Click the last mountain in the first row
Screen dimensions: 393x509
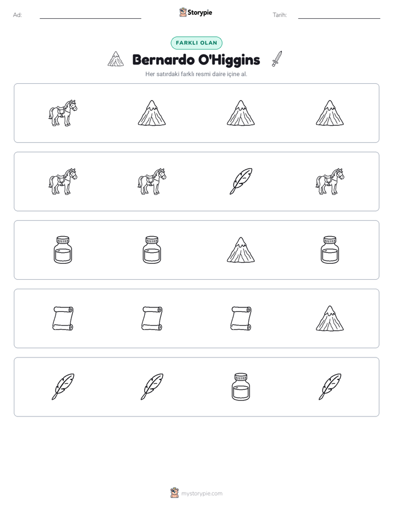[330, 113]
